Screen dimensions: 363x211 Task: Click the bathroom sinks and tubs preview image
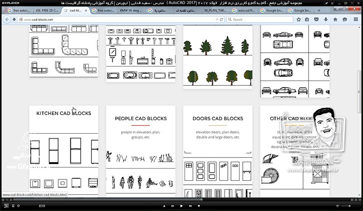point(141,53)
